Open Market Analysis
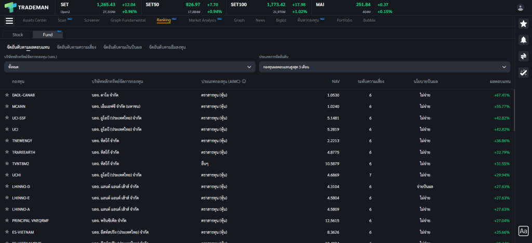 [x=202, y=20]
